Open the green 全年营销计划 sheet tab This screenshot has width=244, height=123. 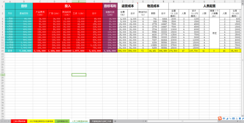point(62,121)
